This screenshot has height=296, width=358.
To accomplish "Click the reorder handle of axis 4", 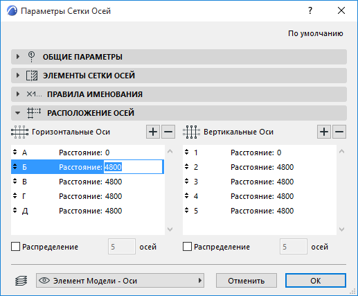I will 187,196.
